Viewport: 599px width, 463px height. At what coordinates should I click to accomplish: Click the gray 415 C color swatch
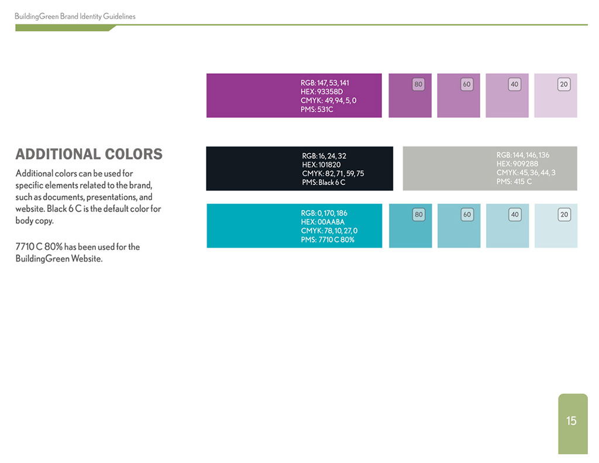click(490, 168)
